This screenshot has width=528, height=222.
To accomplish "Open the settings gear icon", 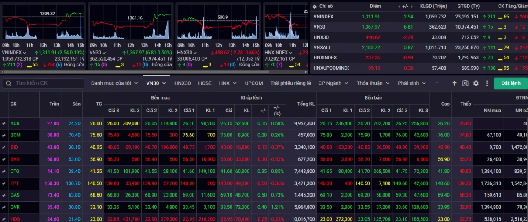I will coord(476,83).
